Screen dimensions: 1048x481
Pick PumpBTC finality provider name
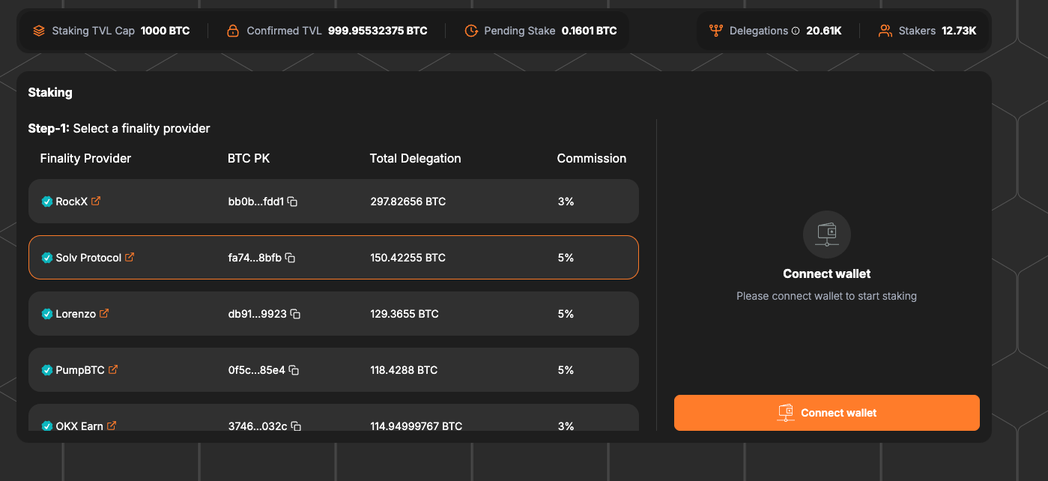tap(80, 370)
